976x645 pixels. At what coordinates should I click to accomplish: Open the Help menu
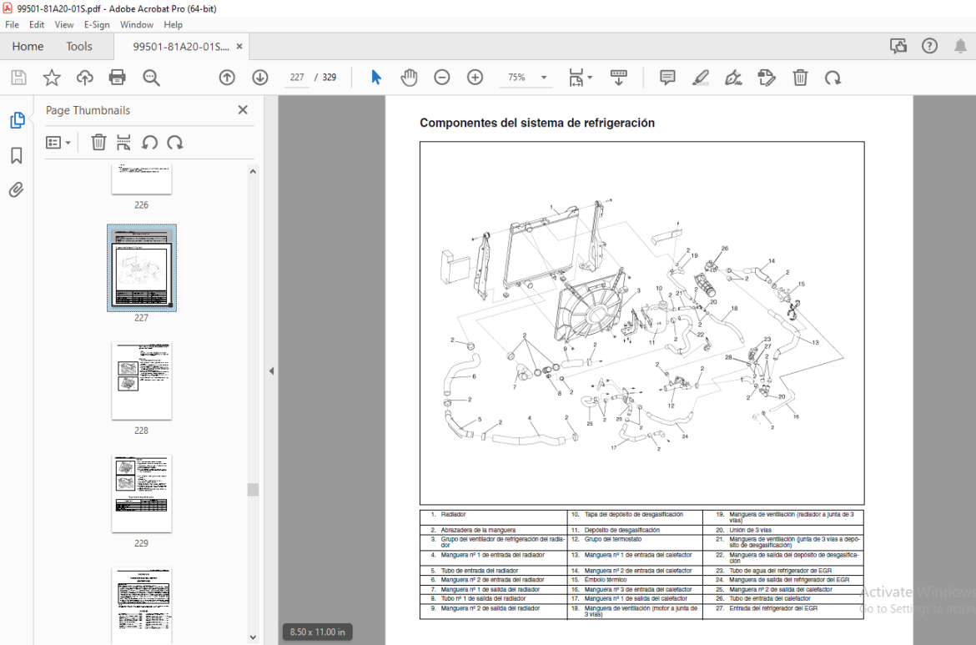pyautogui.click(x=173, y=24)
